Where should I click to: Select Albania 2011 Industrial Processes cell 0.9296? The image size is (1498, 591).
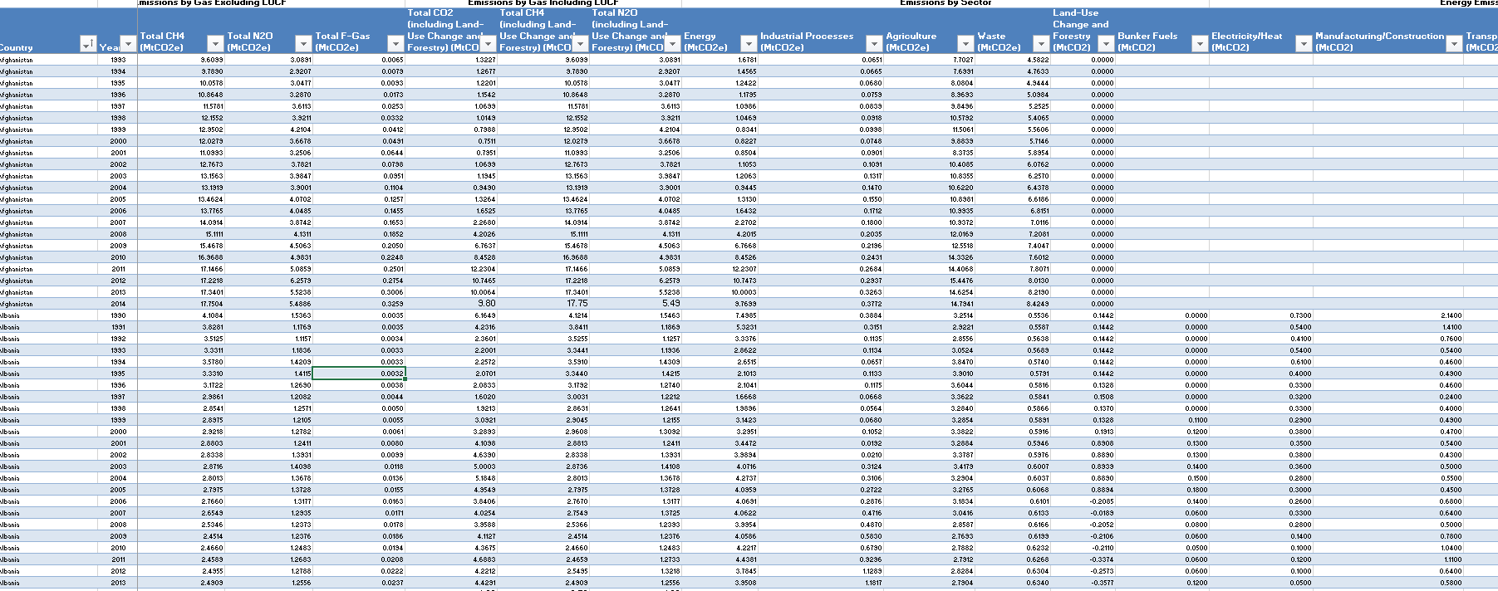[x=821, y=559]
